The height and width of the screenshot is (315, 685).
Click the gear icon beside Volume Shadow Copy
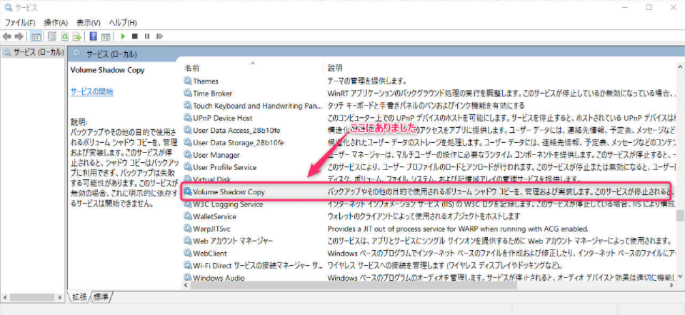tap(188, 191)
